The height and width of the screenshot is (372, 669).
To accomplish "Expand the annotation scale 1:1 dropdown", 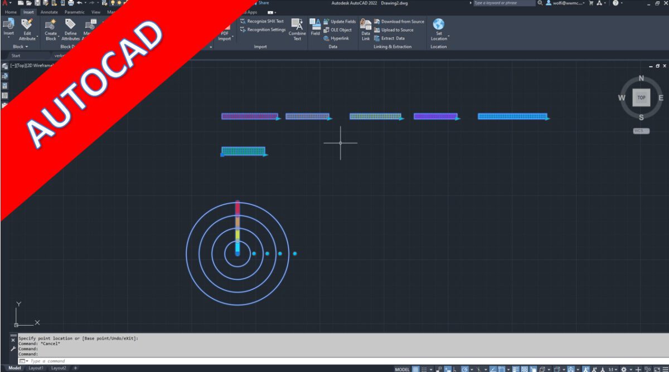I will [615, 369].
